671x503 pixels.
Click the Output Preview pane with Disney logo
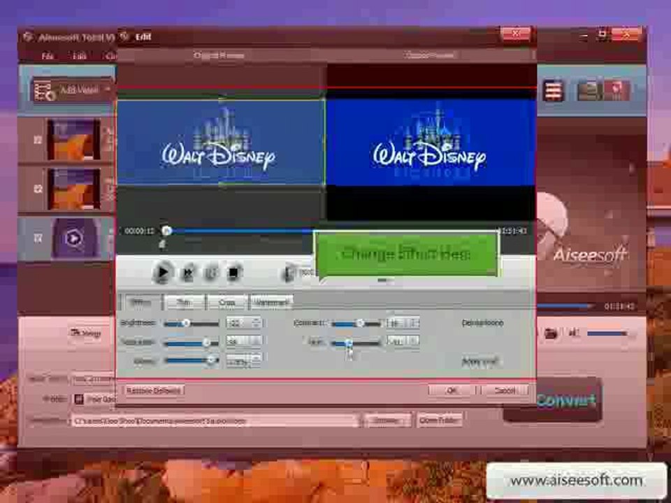point(431,143)
